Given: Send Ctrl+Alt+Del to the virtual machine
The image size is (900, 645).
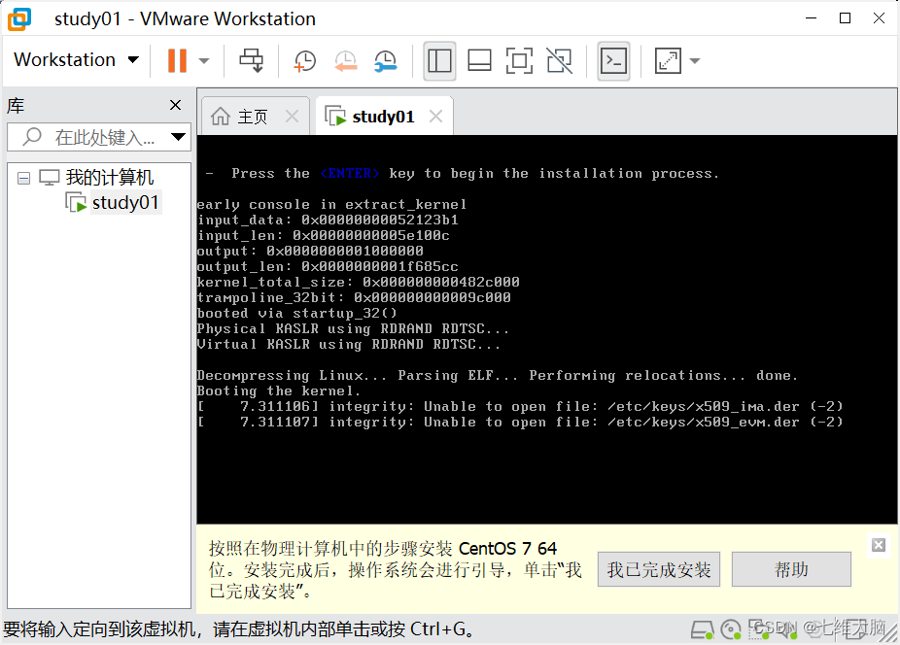Looking at the screenshot, I should point(251,60).
